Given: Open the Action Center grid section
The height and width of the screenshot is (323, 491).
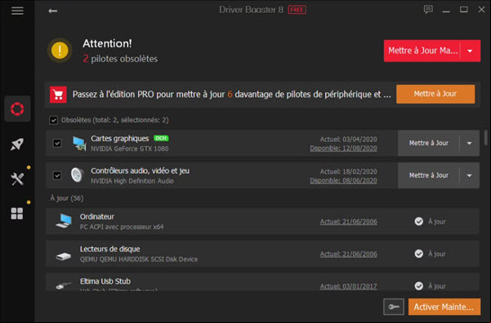Looking at the screenshot, I should pyautogui.click(x=17, y=214).
